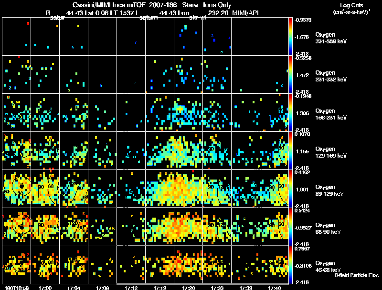Viewport: 382px width, 290px height.
Task: Open the 46-68 keV panel at 17:19
Action: pyautogui.click(x=160, y=265)
